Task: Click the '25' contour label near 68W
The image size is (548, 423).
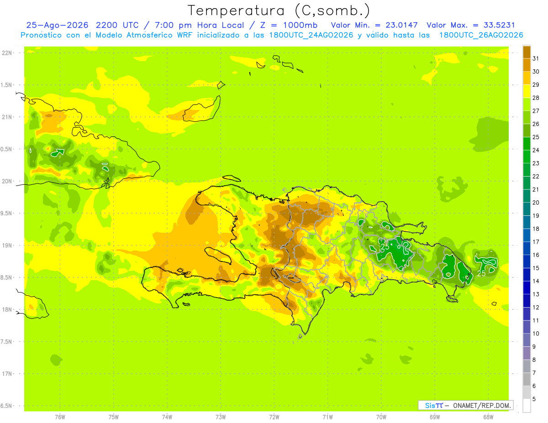Action: click(x=481, y=273)
